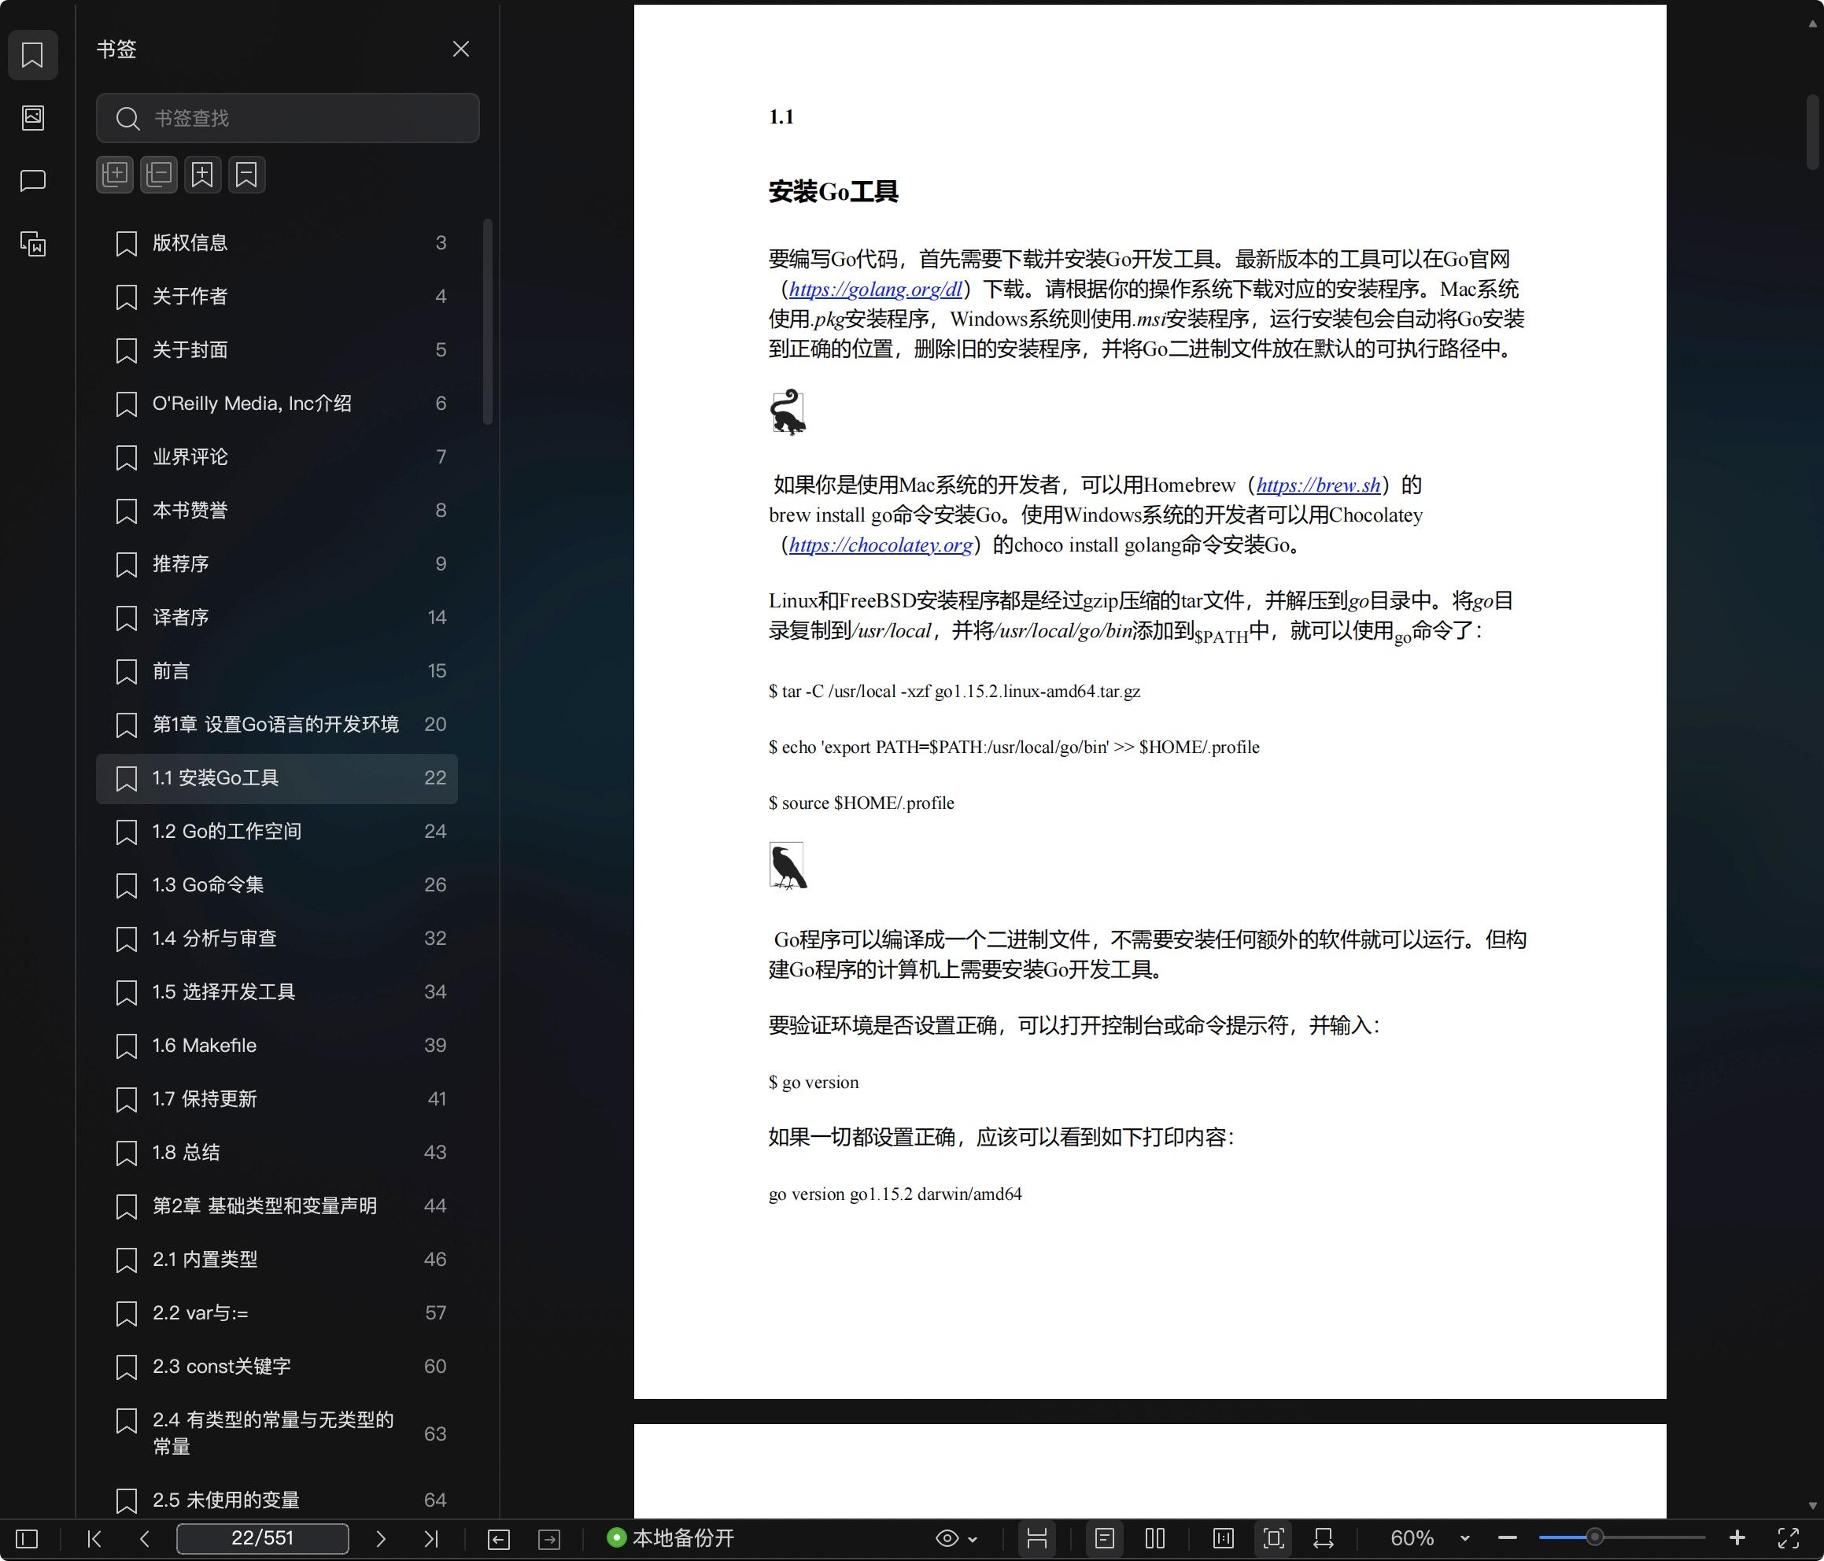Open the comments panel icon
This screenshot has width=1824, height=1561.
tap(32, 180)
